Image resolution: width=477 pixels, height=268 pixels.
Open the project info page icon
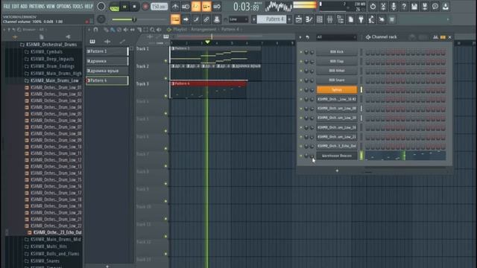(x=350, y=19)
